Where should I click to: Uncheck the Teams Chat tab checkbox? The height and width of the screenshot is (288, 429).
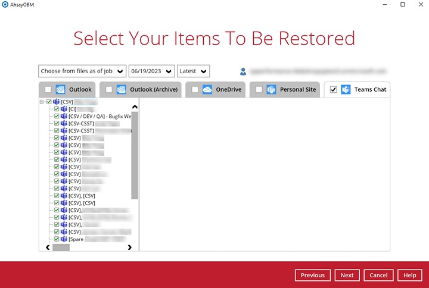coord(333,90)
